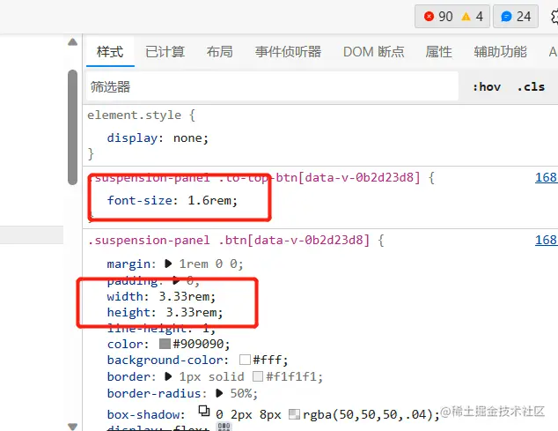Image resolution: width=558 pixels, height=431 pixels.
Task: Click the border-radius property name
Action: click(154, 394)
